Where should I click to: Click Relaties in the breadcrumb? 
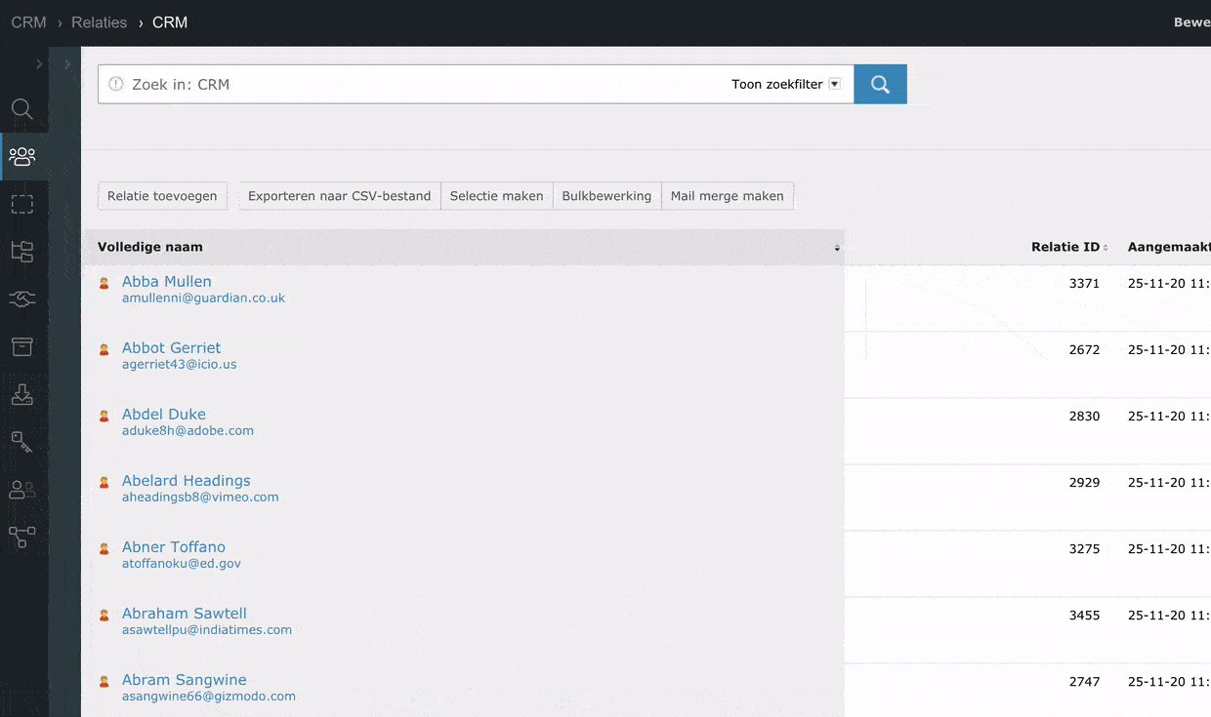(99, 22)
